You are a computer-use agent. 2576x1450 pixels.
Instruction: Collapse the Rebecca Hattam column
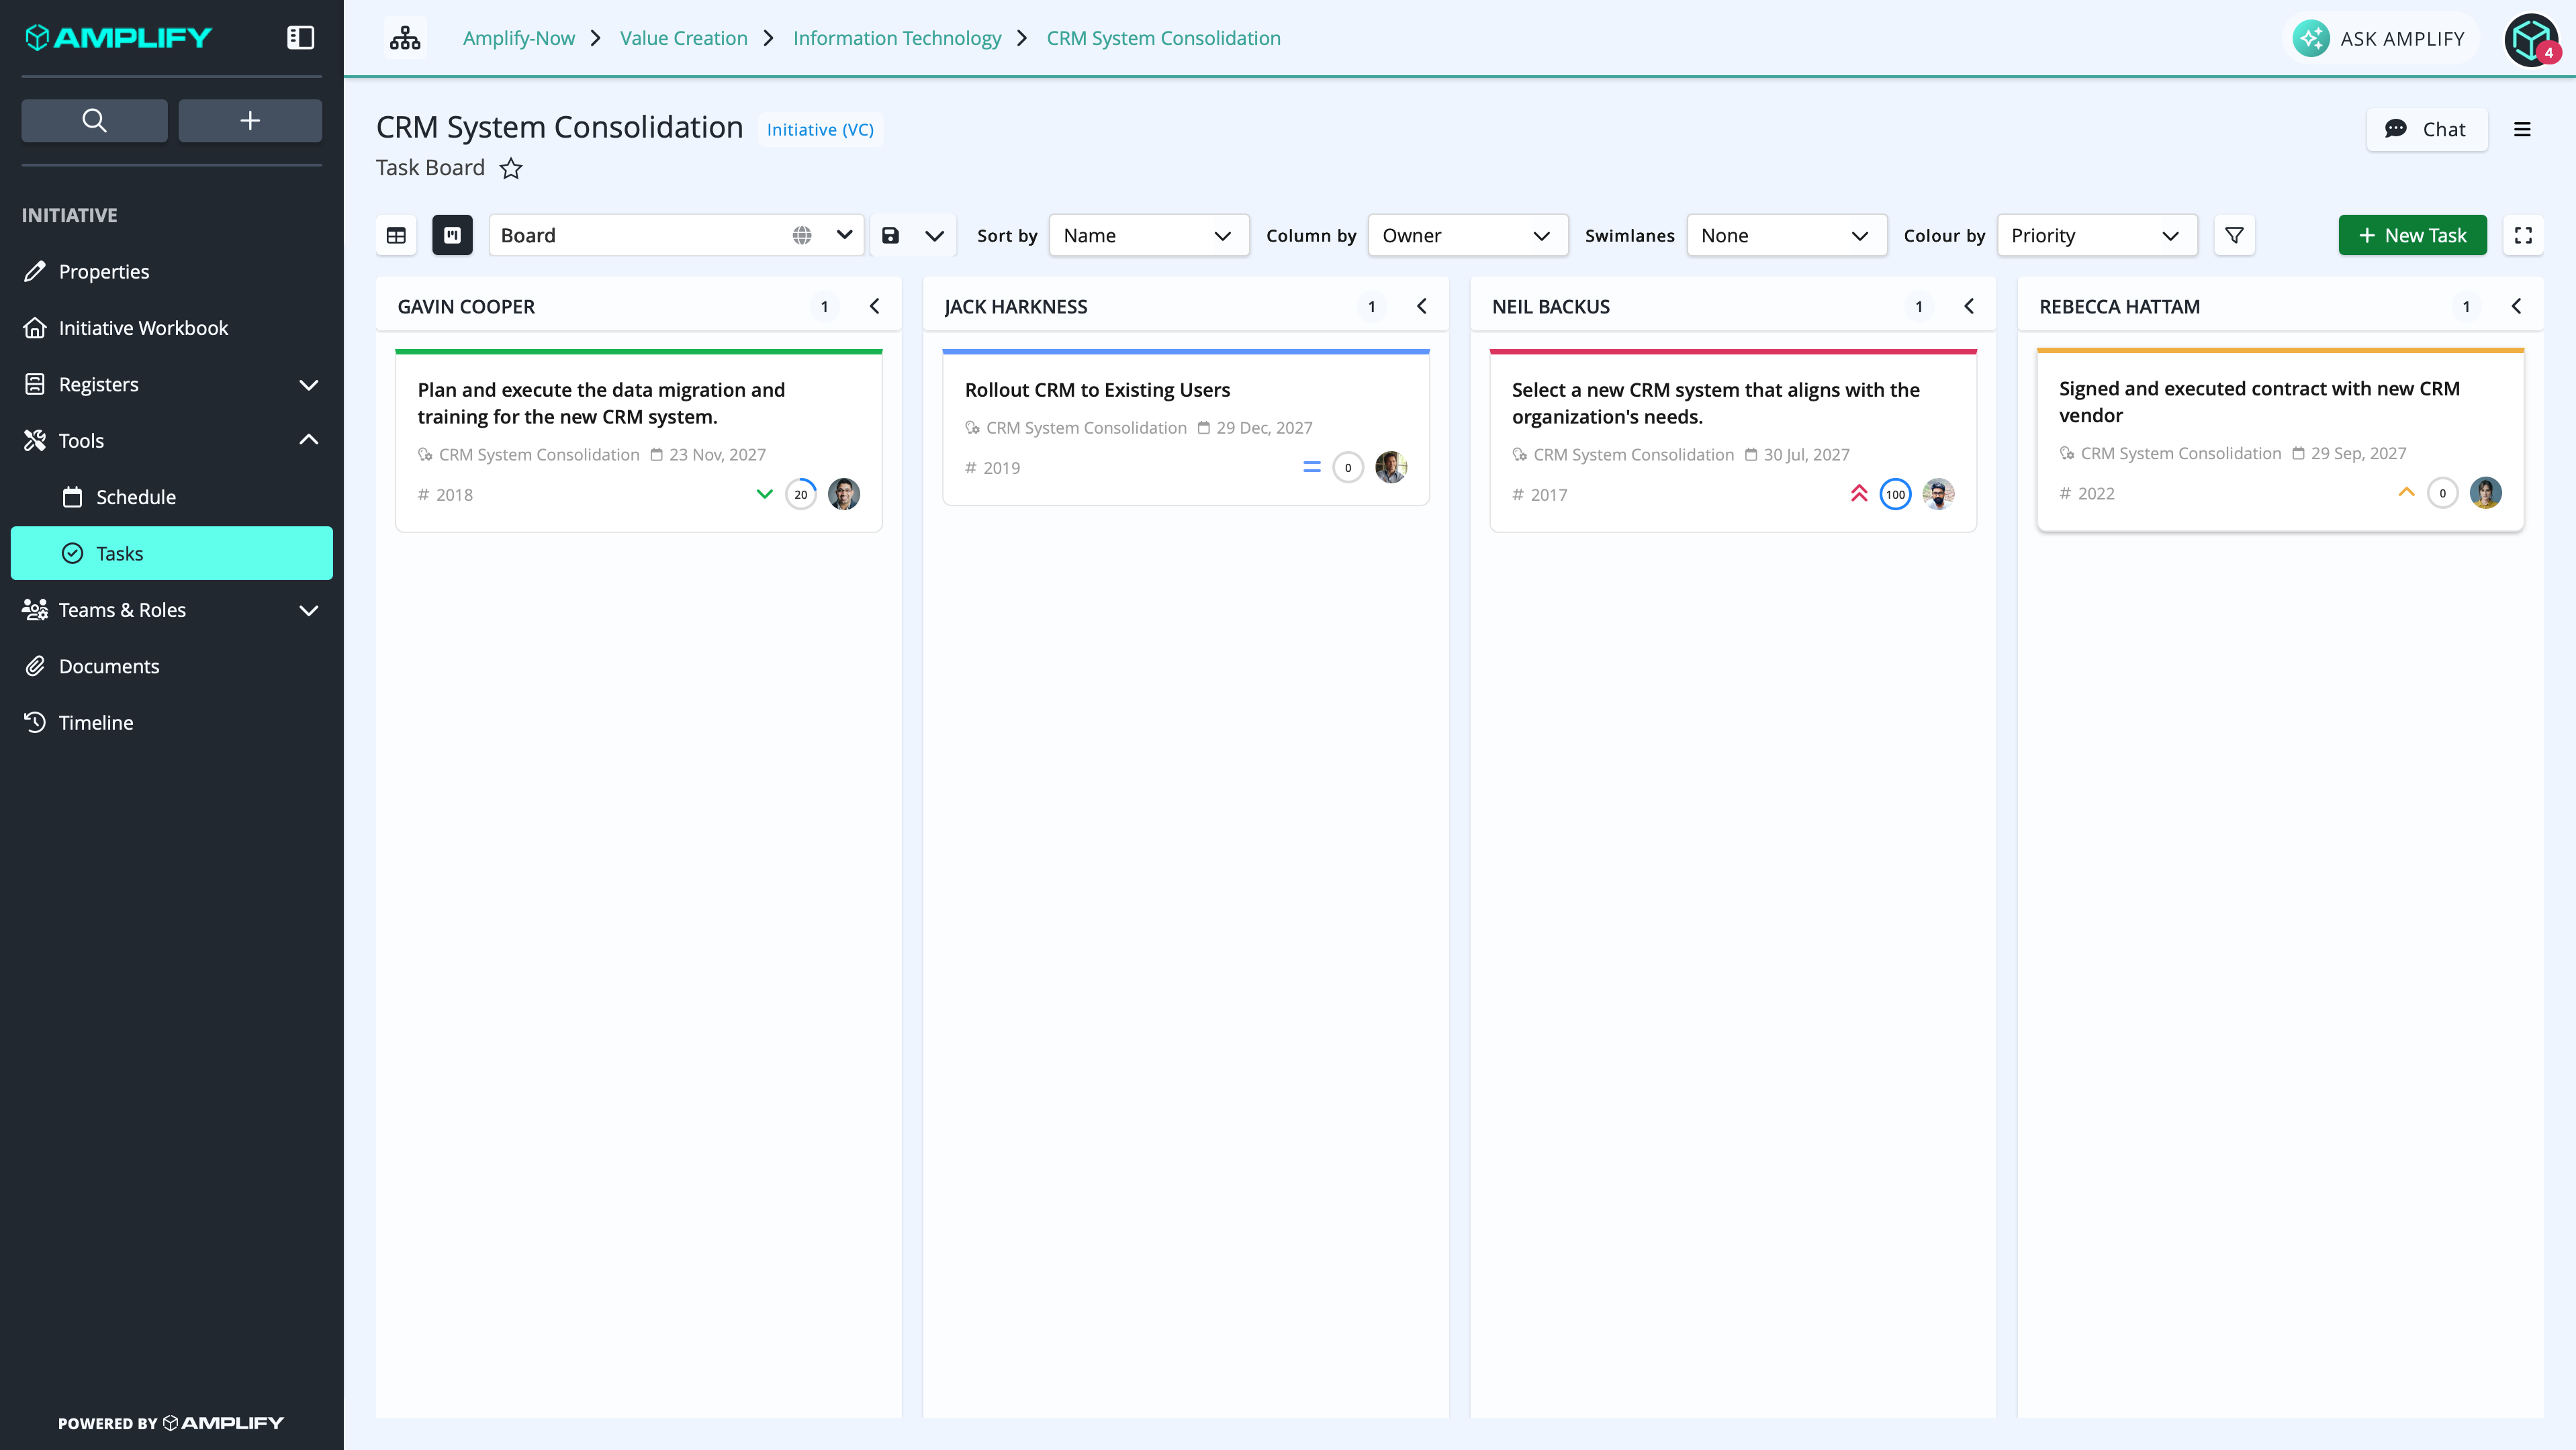2515,306
